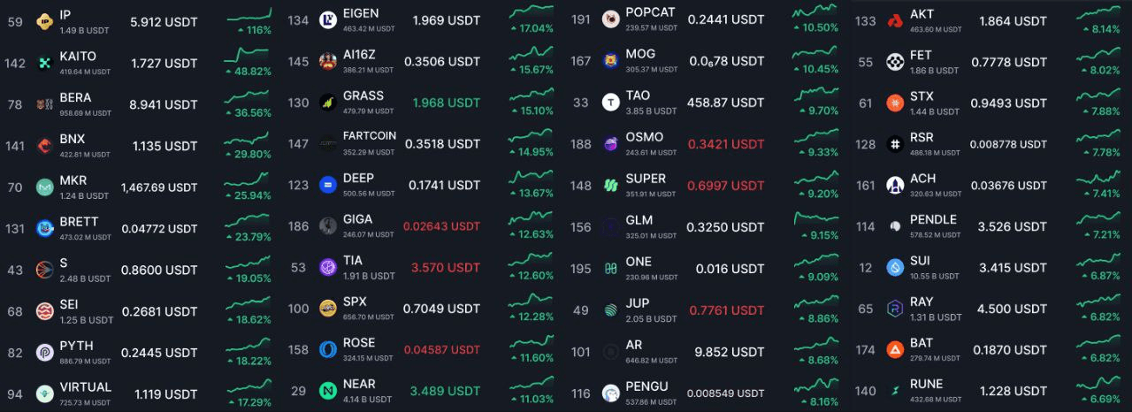Click the TAO token logo
Image resolution: width=1132 pixels, height=412 pixels.
pyautogui.click(x=610, y=103)
